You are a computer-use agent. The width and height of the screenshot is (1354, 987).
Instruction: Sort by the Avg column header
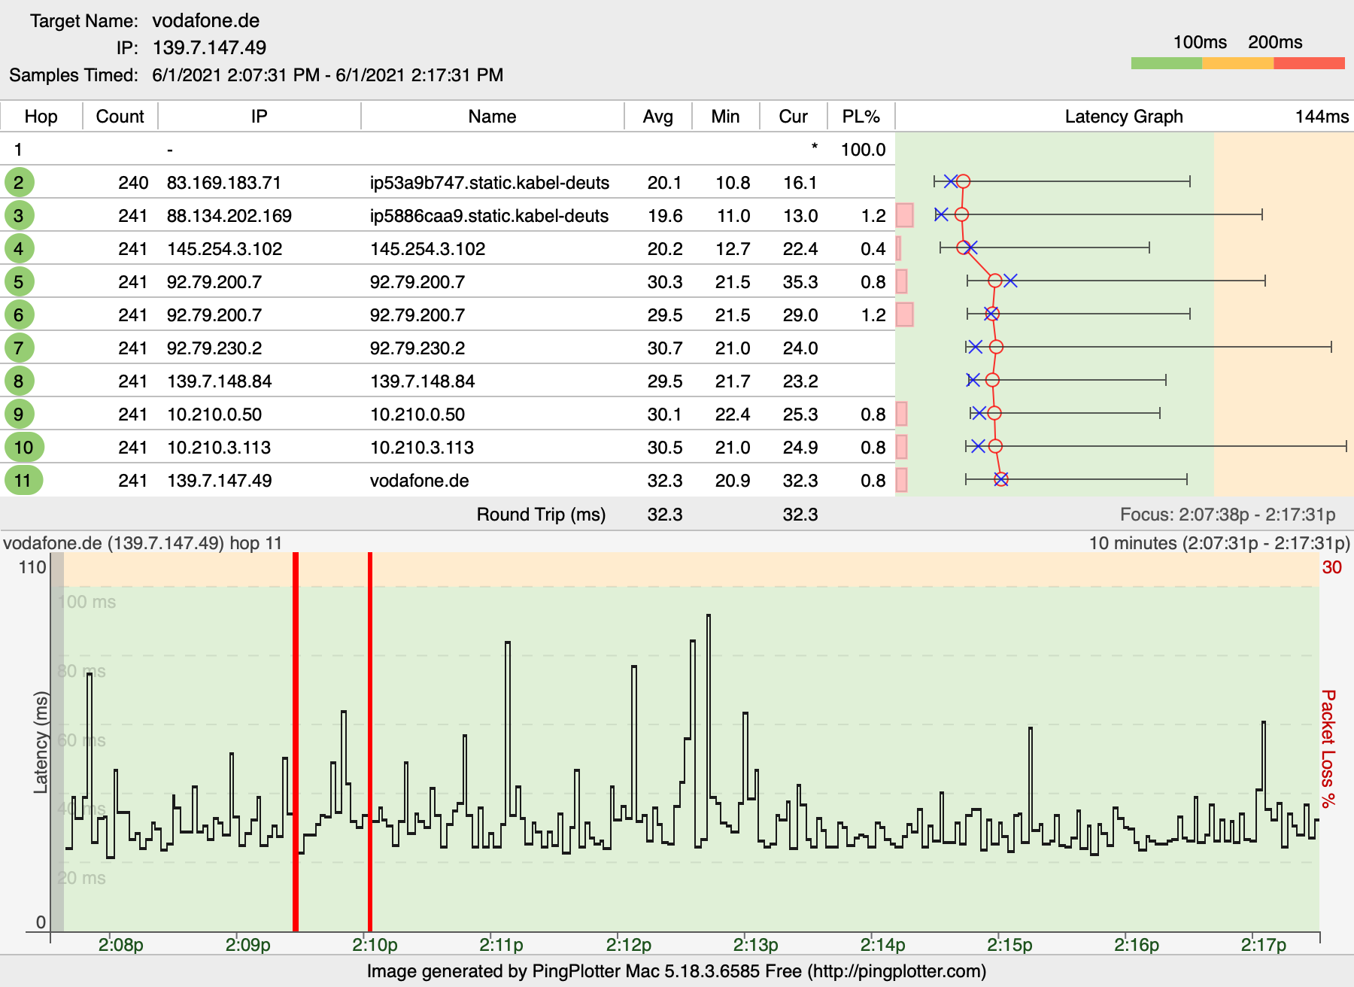coord(657,117)
